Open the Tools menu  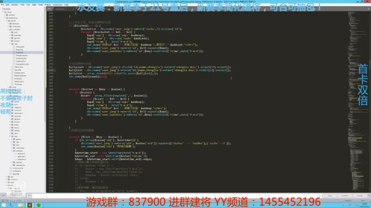[40, 5]
